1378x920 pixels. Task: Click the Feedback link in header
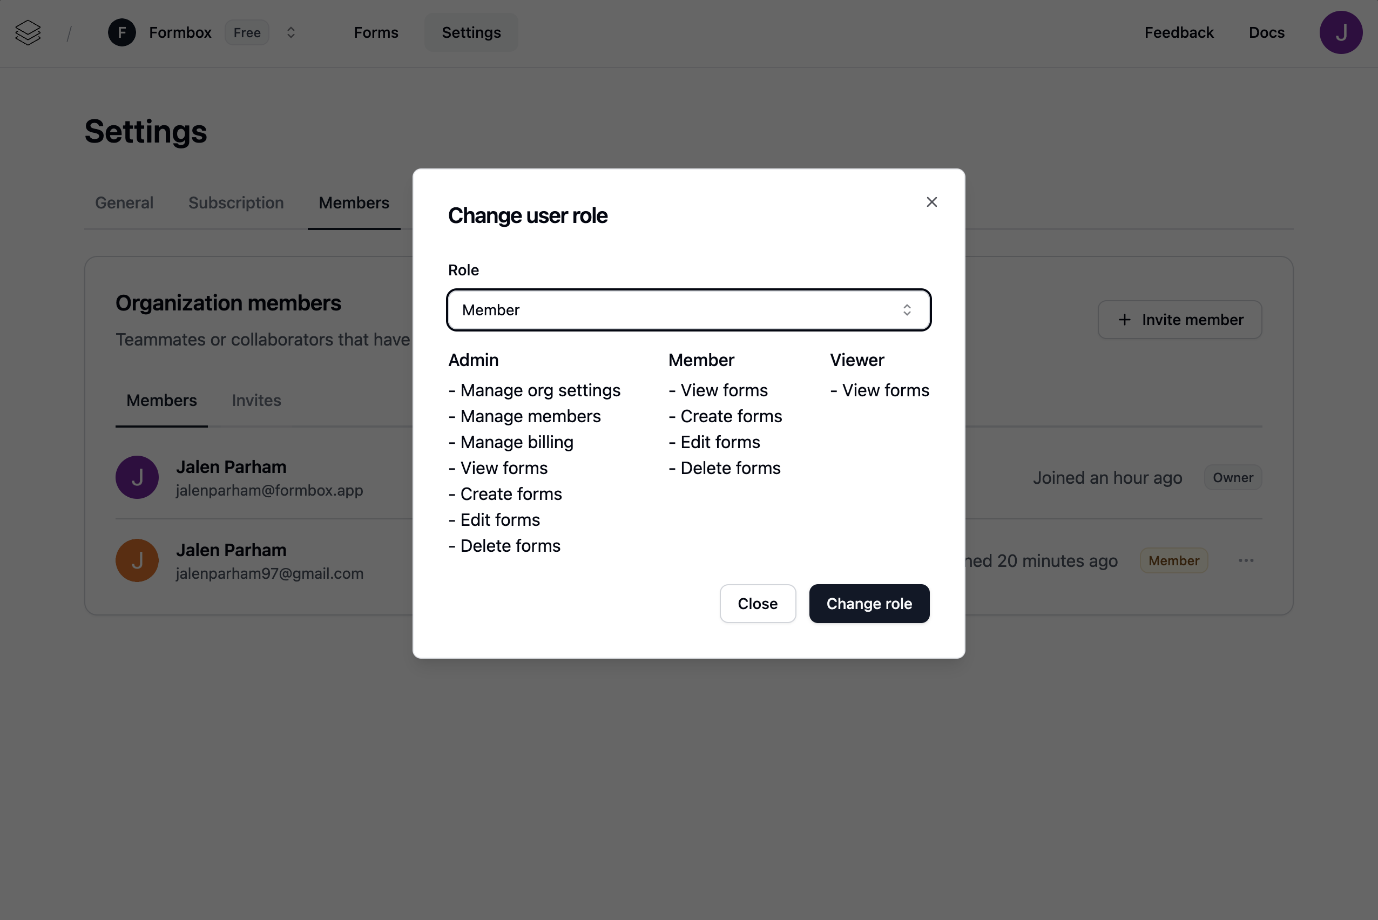pyautogui.click(x=1179, y=33)
